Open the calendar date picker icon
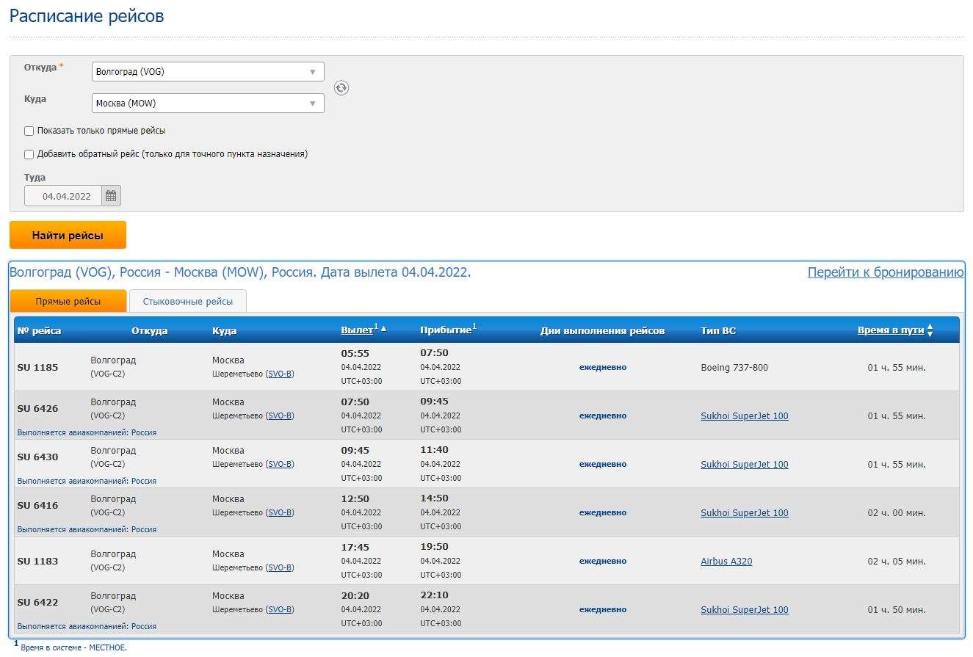This screenshot has width=973, height=657. pyautogui.click(x=111, y=196)
